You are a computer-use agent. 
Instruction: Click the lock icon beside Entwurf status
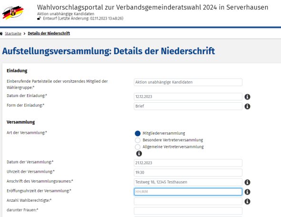click(39, 18)
